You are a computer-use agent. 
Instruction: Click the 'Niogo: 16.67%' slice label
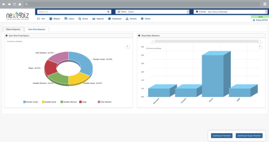pos(34,68)
